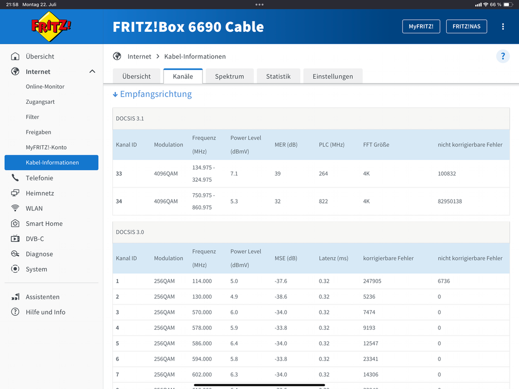Viewport: 519px width, 389px height.
Task: Click the Assistenten icon in the sidebar
Action: point(16,297)
